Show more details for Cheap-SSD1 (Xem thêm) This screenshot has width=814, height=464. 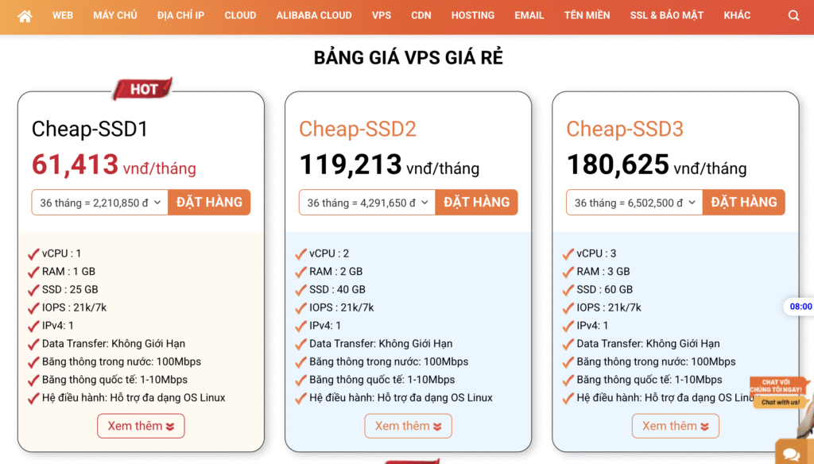click(x=141, y=426)
